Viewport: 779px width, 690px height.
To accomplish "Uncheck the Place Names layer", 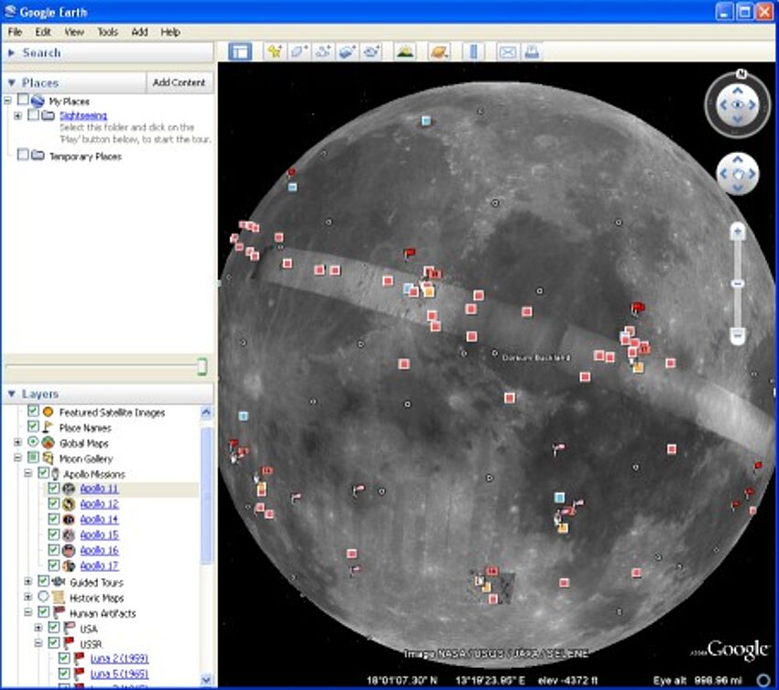I will click(x=33, y=427).
